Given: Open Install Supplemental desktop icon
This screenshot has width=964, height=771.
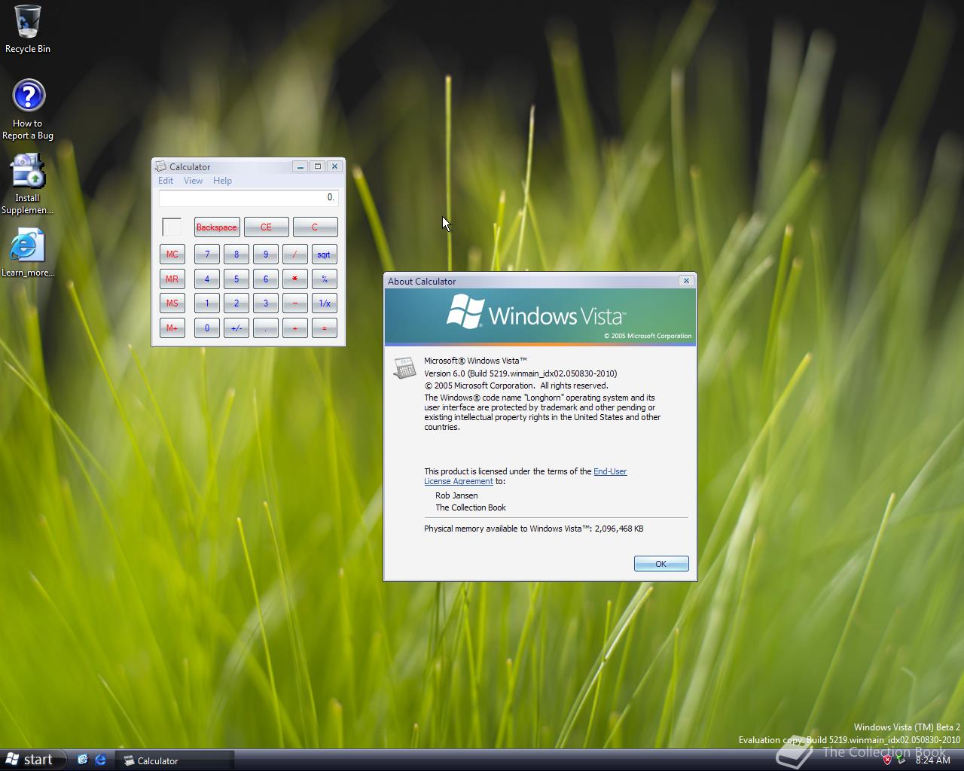Looking at the screenshot, I should point(28,184).
